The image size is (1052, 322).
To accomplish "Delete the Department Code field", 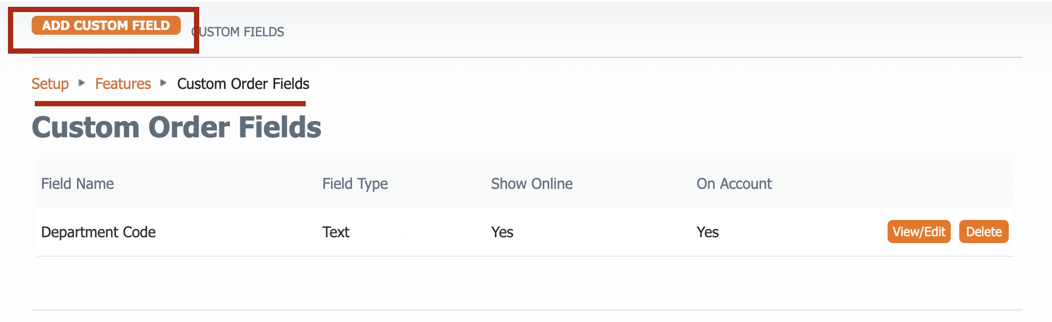I will [x=983, y=232].
